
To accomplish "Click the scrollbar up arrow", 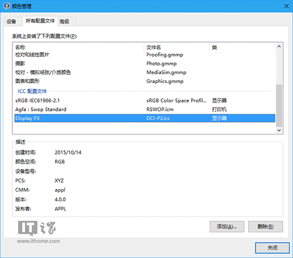I will click(279, 46).
